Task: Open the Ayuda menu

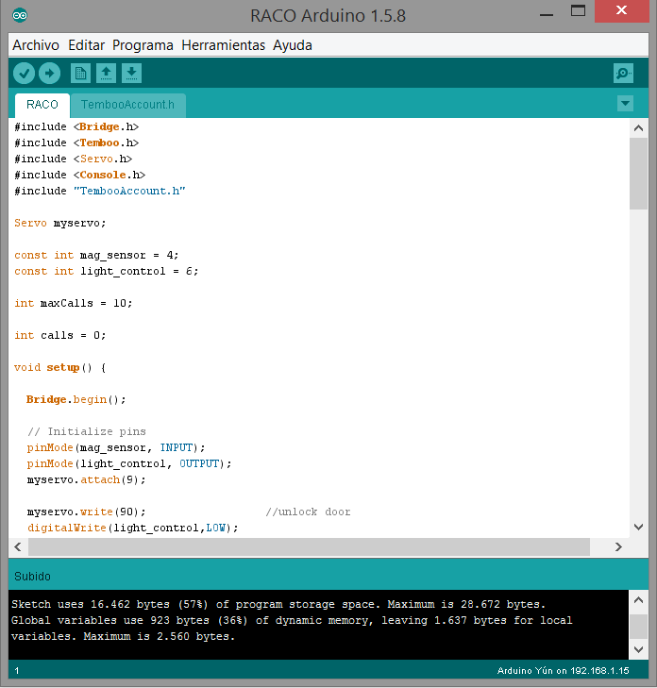Action: click(293, 45)
